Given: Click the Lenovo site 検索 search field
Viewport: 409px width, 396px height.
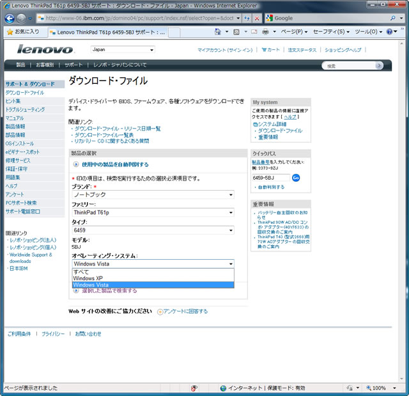Looking at the screenshot, I should click(x=349, y=66).
